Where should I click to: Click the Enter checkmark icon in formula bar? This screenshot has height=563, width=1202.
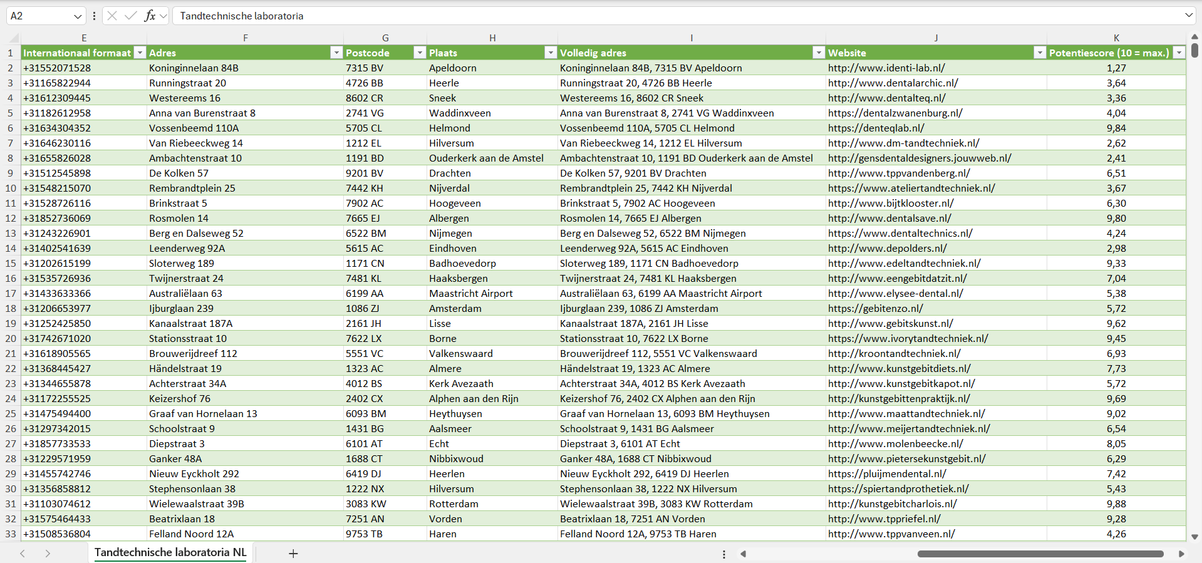coord(130,16)
